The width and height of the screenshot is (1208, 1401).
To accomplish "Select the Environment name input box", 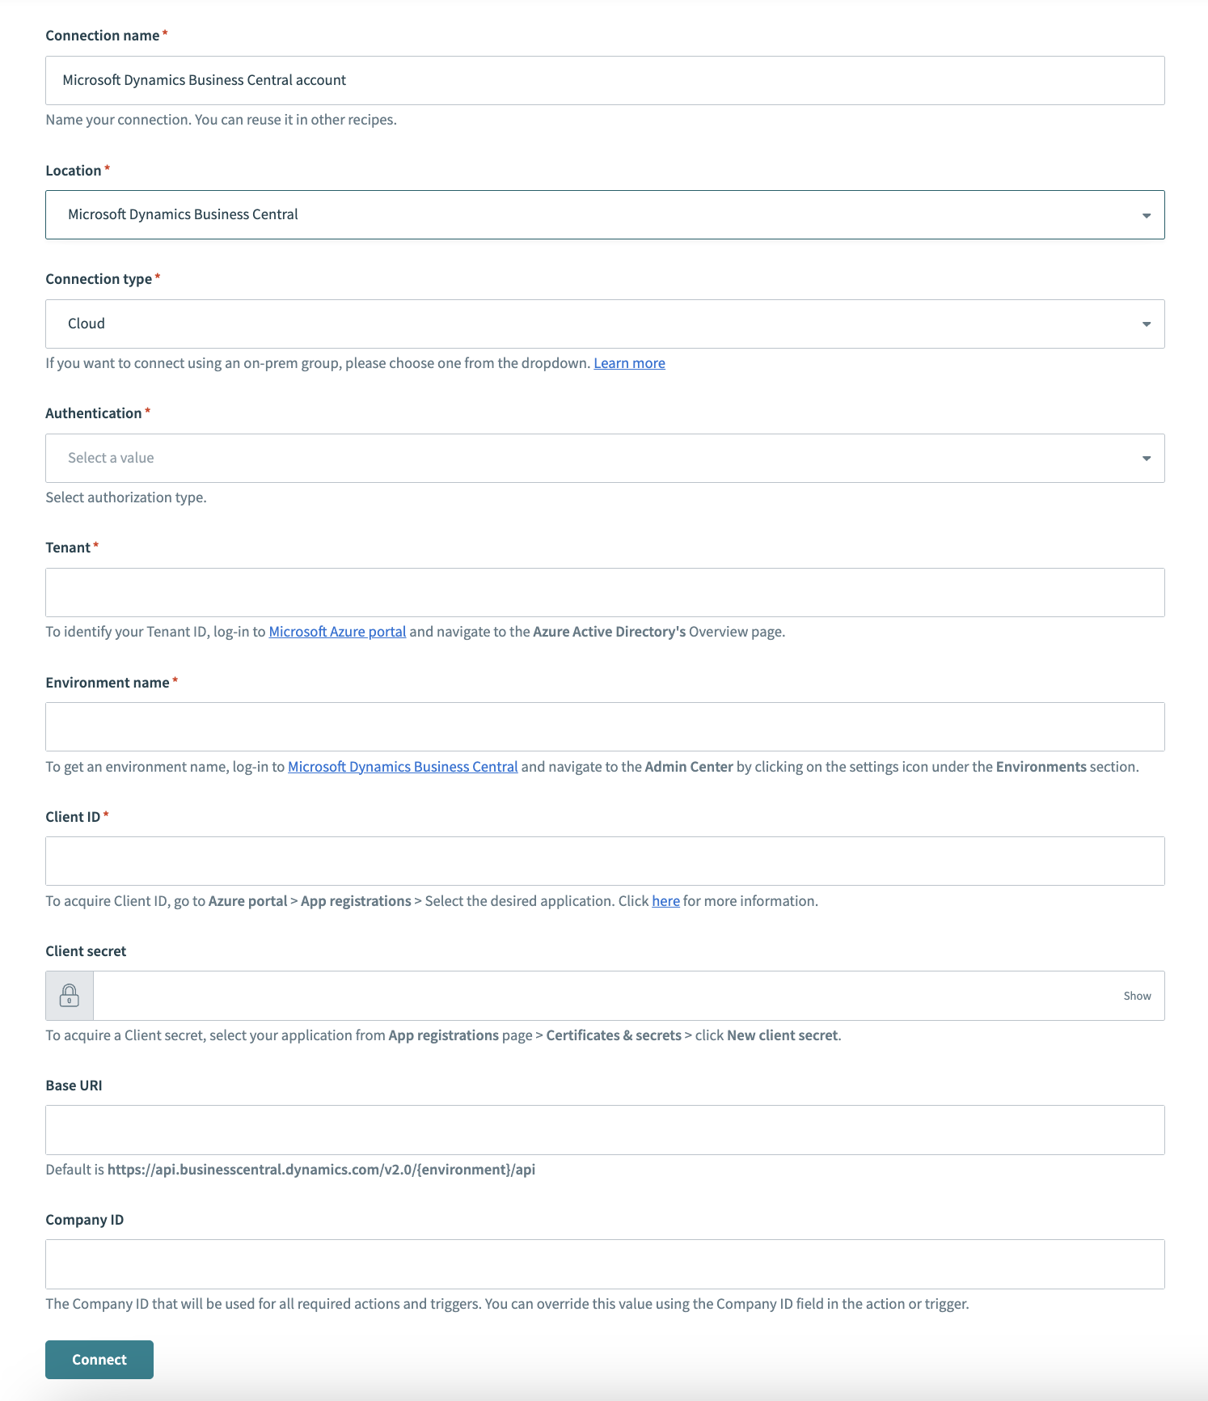I will click(x=604, y=726).
